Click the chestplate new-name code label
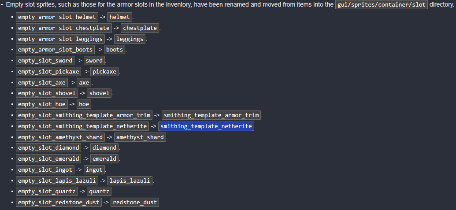Screen dimensions: 456x210 point(140,28)
